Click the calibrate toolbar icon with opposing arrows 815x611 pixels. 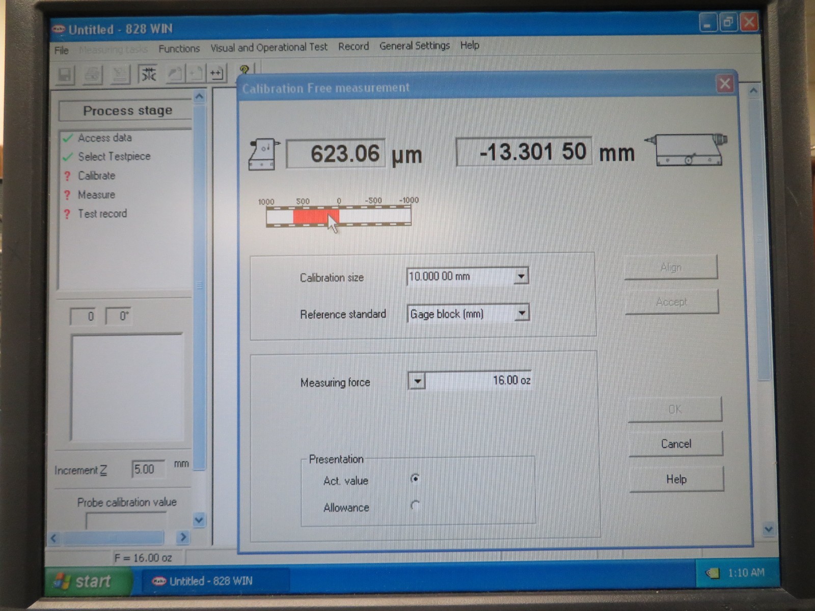tap(148, 74)
